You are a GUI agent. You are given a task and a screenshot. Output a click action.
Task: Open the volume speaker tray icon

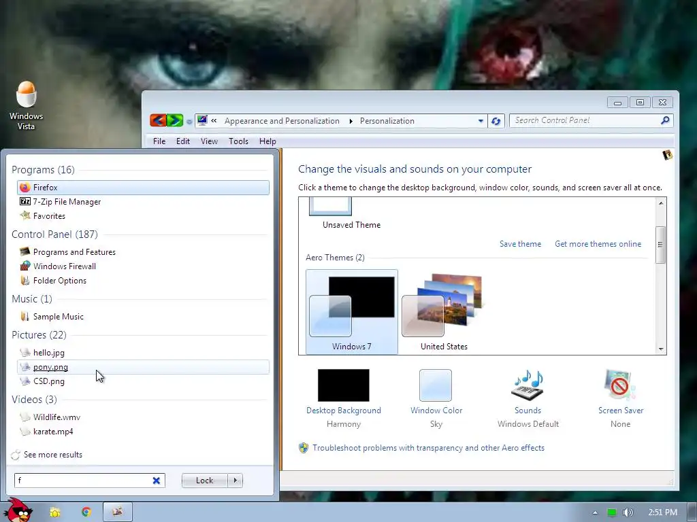pyautogui.click(x=628, y=512)
